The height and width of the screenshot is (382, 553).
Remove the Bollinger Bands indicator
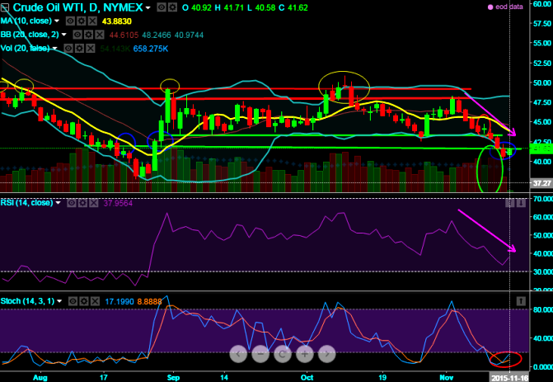[100, 35]
